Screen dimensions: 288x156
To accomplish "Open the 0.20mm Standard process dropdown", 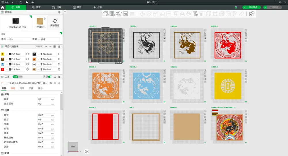I will pos(26,83).
